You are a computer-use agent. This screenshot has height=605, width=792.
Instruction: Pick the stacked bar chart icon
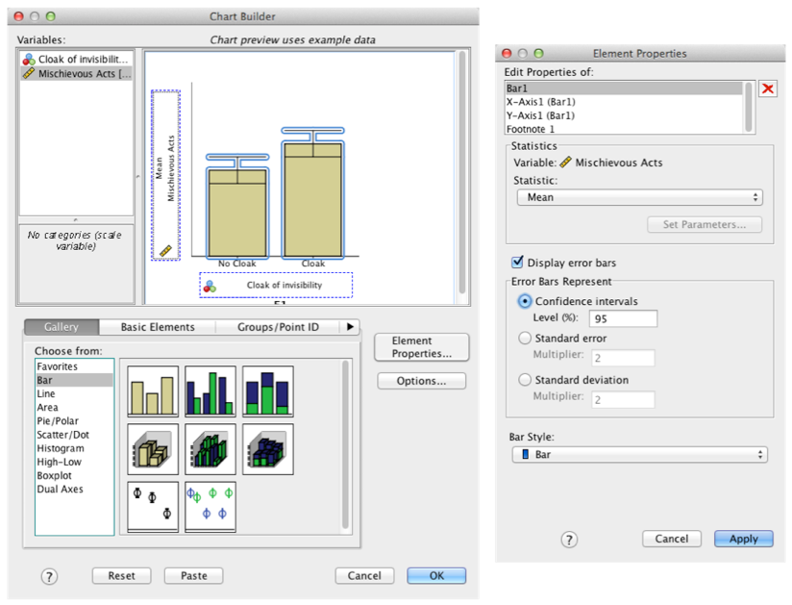point(268,391)
